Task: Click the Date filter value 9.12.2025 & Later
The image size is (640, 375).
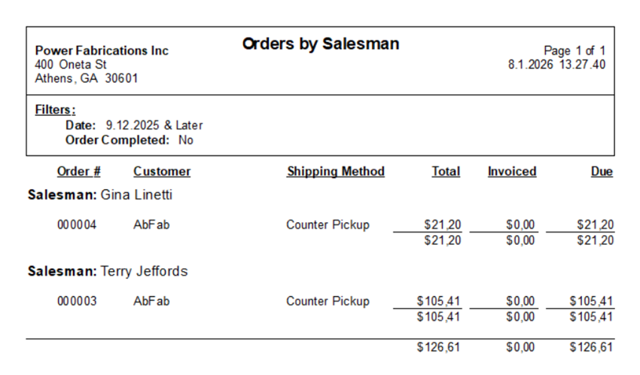Action: (x=154, y=125)
